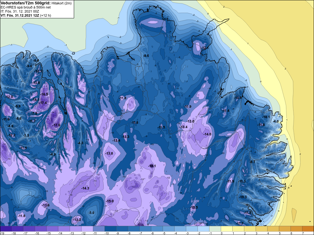
Task: Click the -8.7 temperature label
Action: (x=252, y=162)
